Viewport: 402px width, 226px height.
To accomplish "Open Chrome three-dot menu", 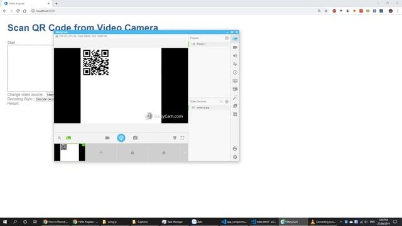I will coord(398,11).
